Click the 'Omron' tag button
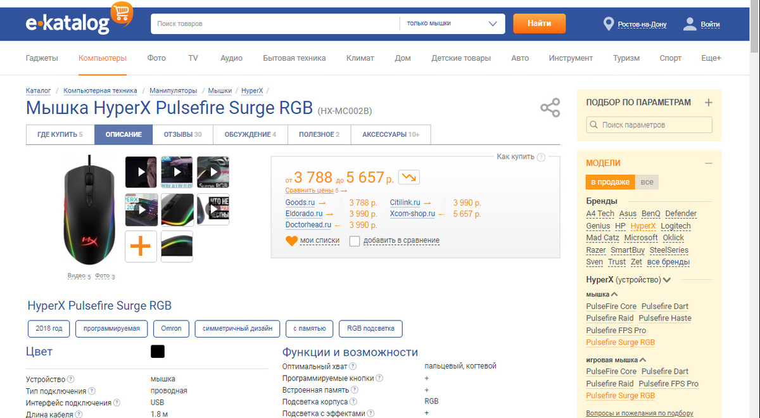Viewport: 760px width, 418px height. [171, 329]
